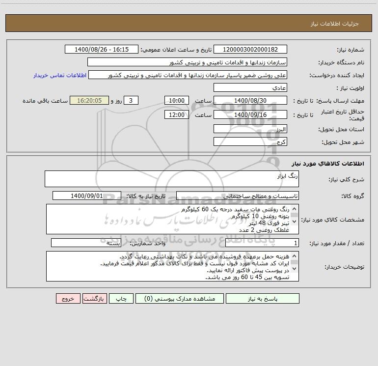Click section title اطلاعات کالاهای مورد نیاز
378x366 pixels.
(x=327, y=163)
